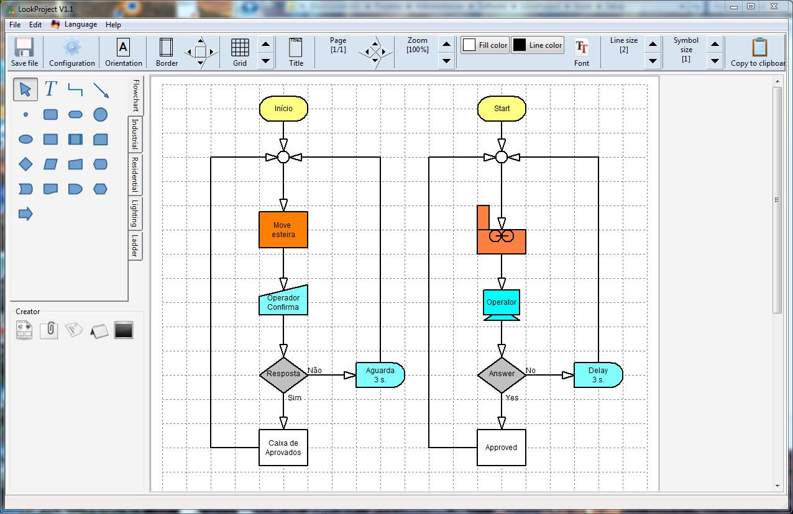Move the border up with its arrow pad

[200, 40]
